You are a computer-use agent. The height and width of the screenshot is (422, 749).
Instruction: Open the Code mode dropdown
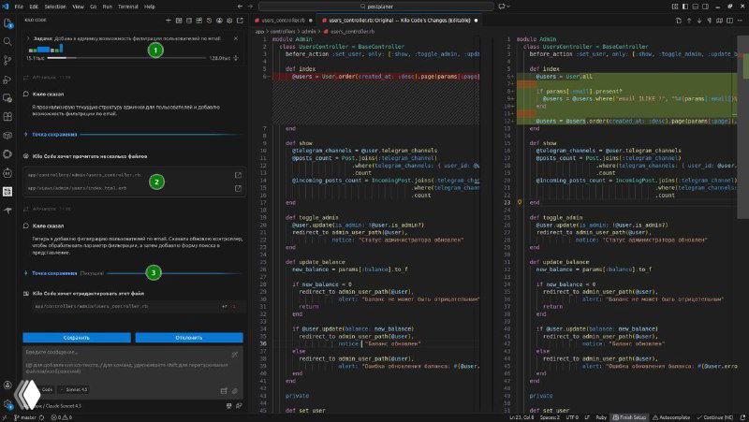pyautogui.click(x=46, y=389)
